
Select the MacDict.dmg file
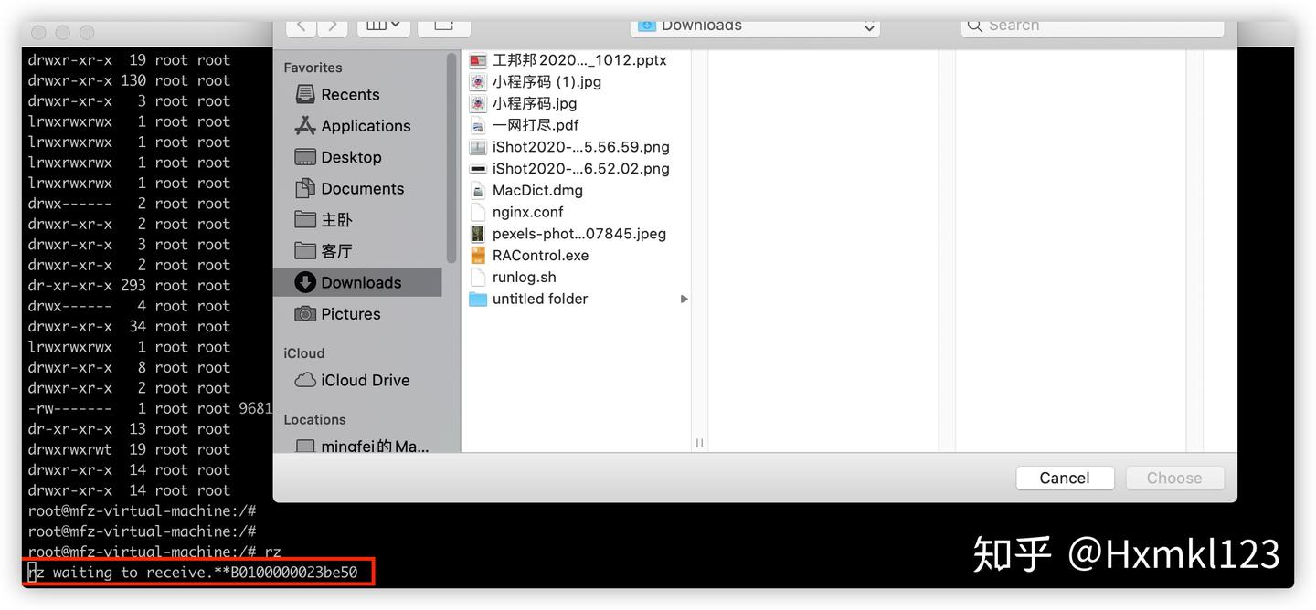[536, 189]
